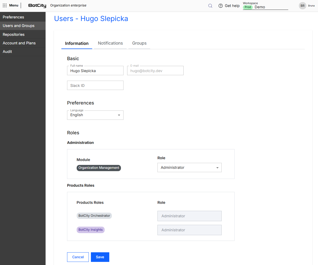Click the Full name input field

click(x=95, y=71)
